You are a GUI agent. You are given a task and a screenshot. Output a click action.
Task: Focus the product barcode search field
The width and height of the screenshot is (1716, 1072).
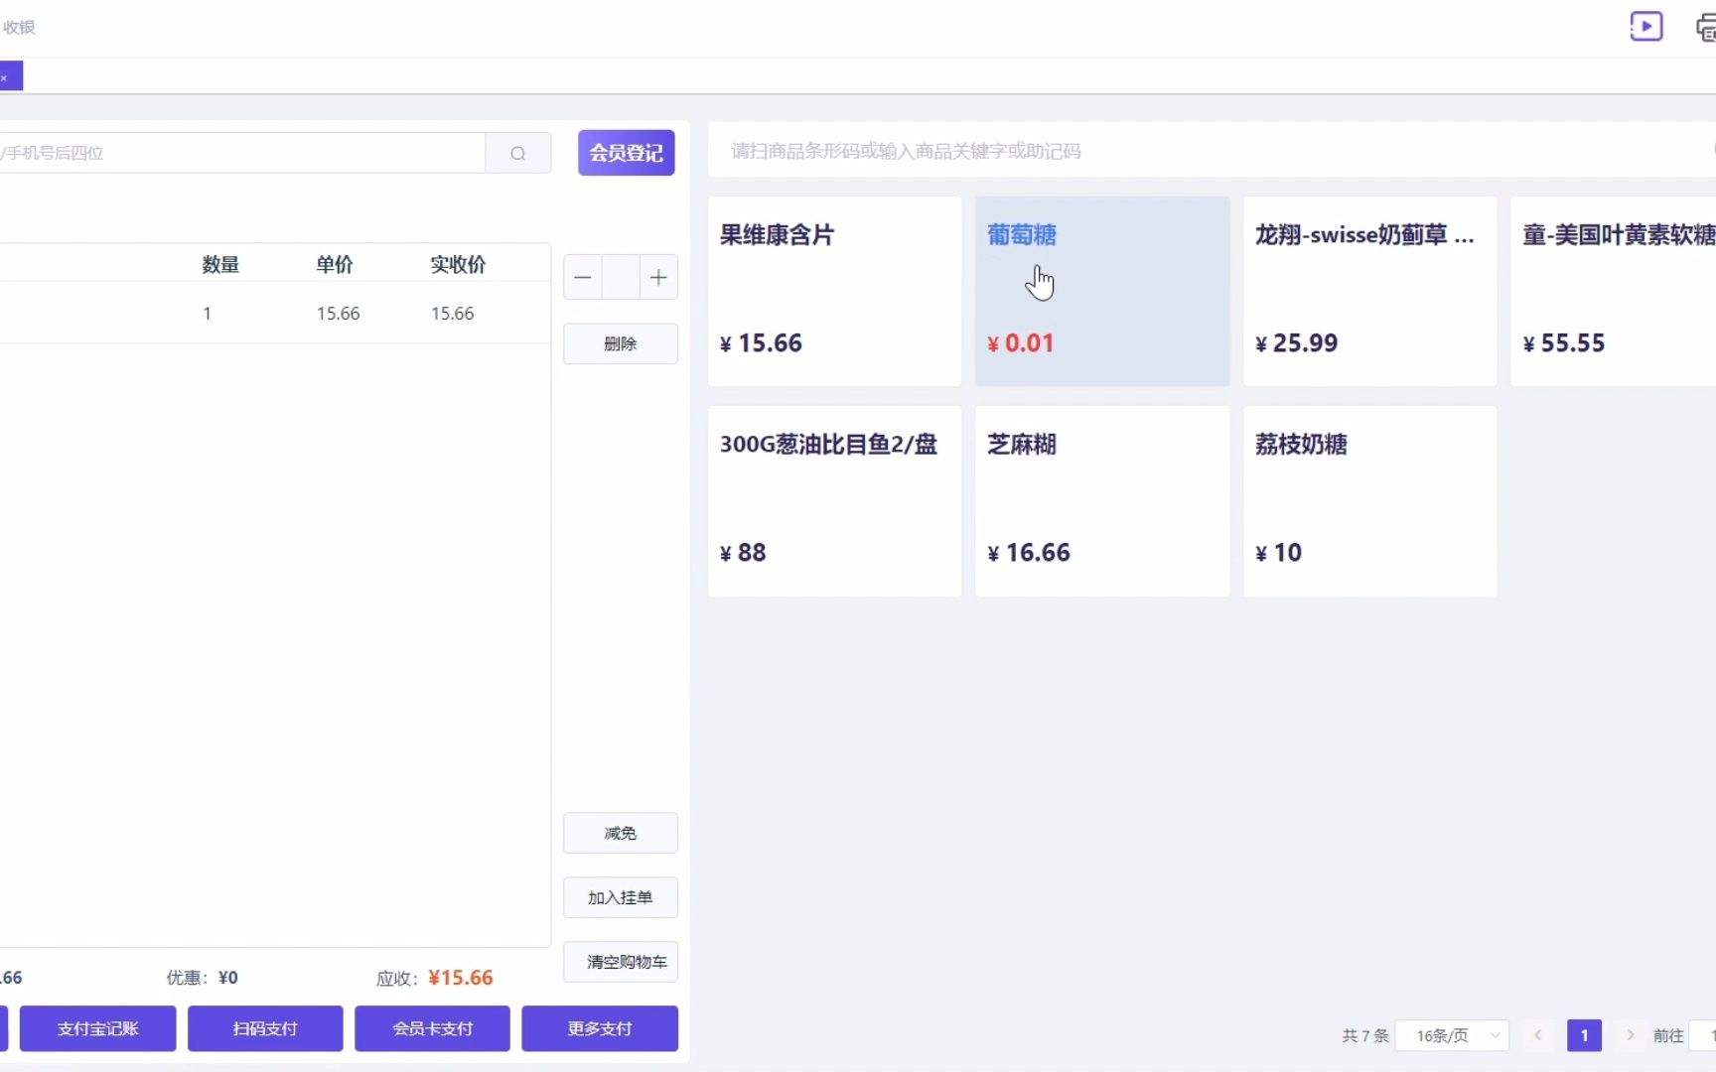tap(1192, 151)
